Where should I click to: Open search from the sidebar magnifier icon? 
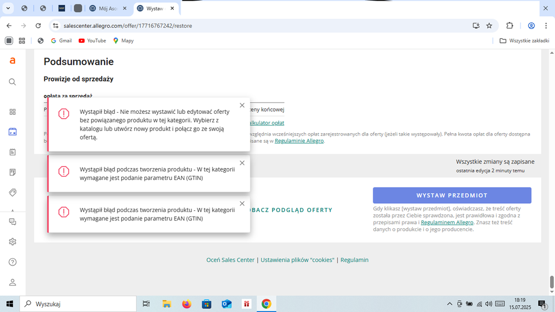(12, 82)
